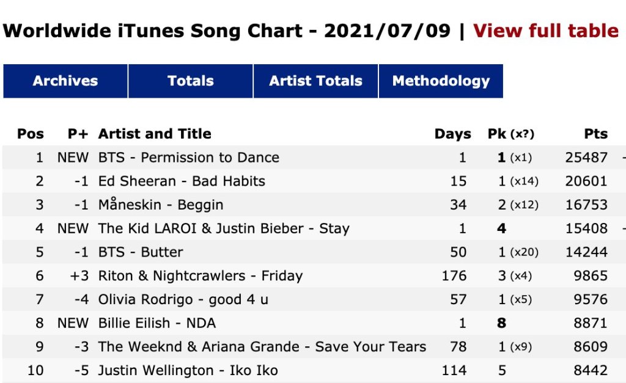Click the Pos column header
Image resolution: width=626 pixels, height=383 pixels.
click(31, 134)
